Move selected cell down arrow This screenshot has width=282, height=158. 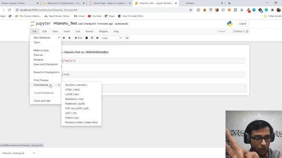[70, 38]
